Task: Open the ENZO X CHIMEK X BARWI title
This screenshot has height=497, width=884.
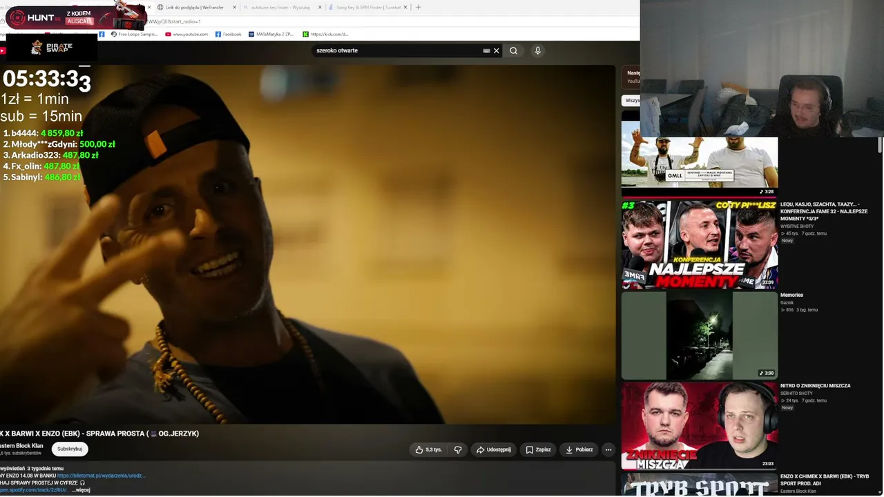Action: [x=825, y=480]
